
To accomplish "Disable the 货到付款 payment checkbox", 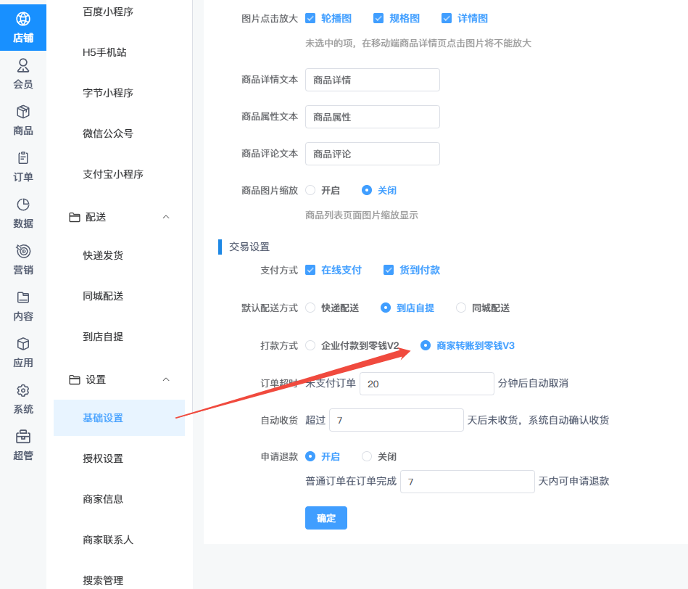I will coord(389,270).
